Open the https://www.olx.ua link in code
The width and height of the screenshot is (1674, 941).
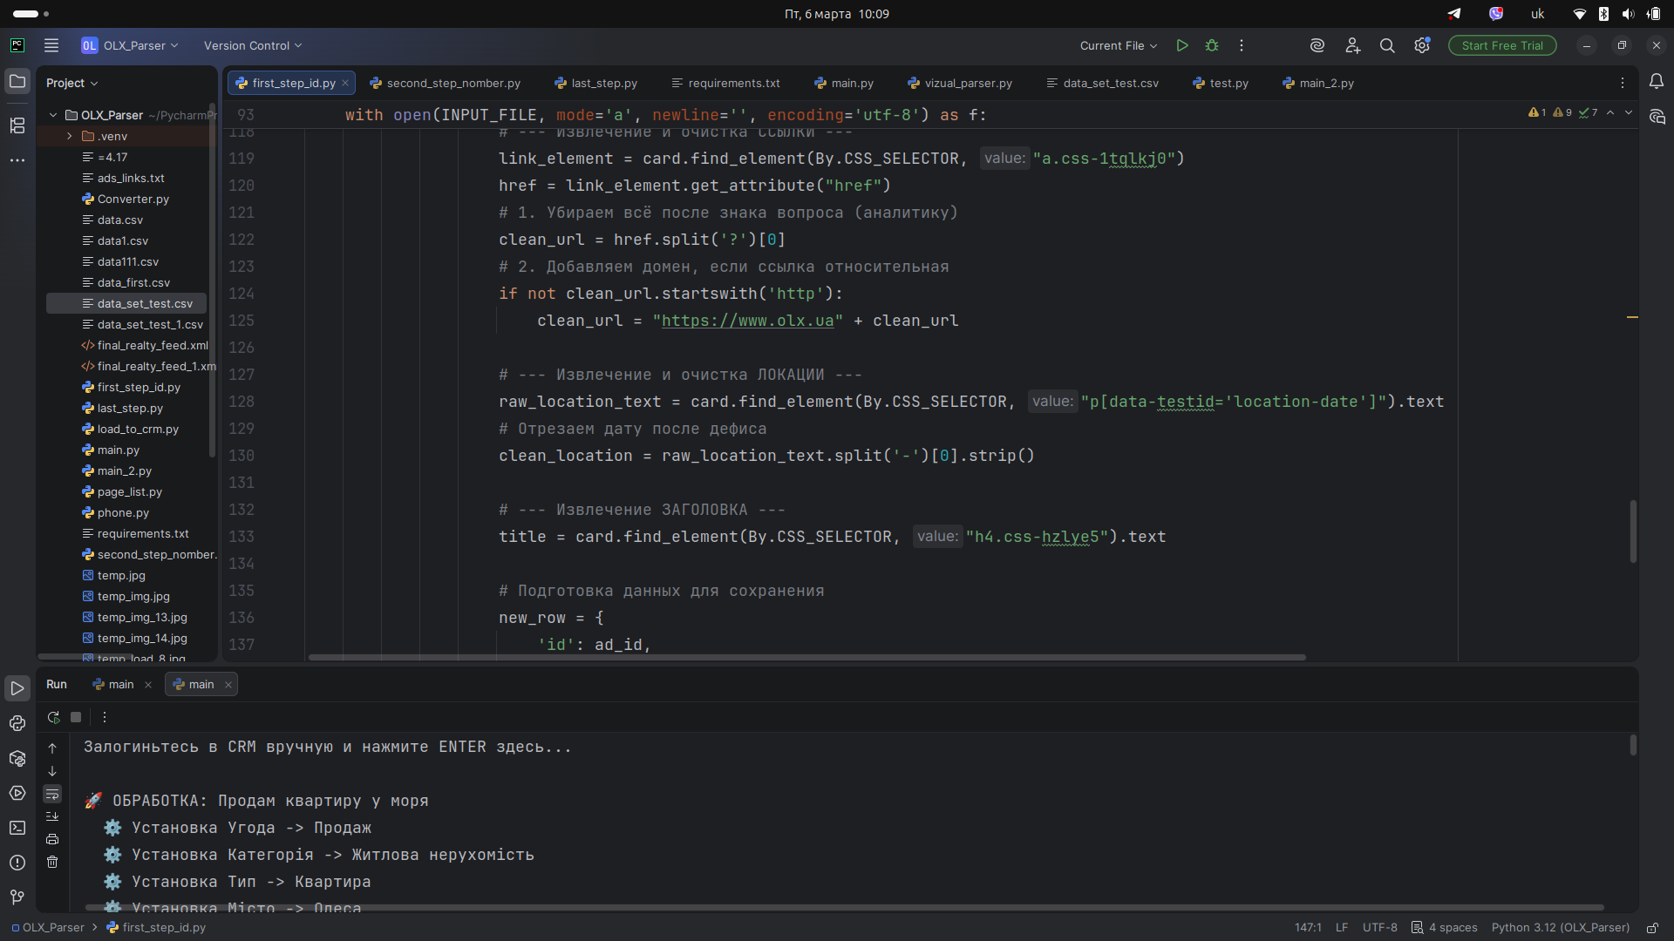click(x=747, y=321)
